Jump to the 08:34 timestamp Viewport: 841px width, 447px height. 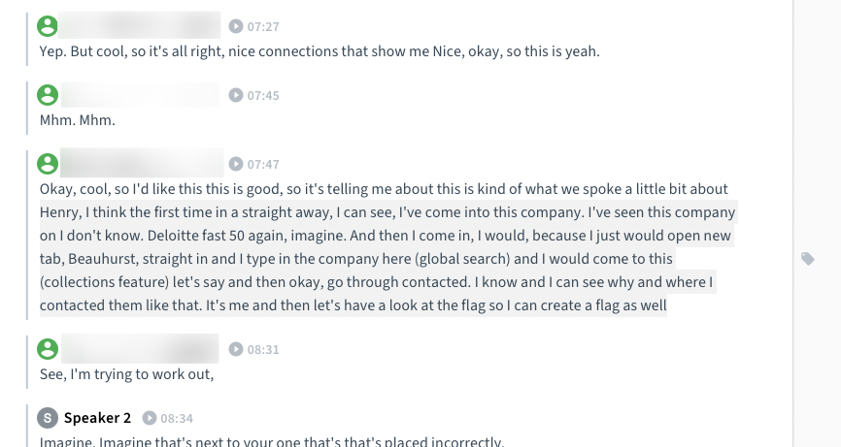(x=177, y=418)
